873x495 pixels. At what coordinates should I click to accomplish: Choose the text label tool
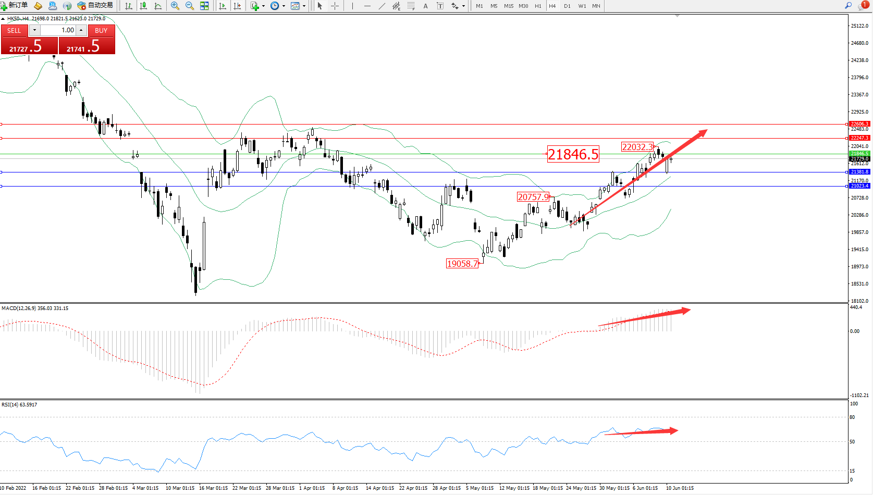click(425, 6)
